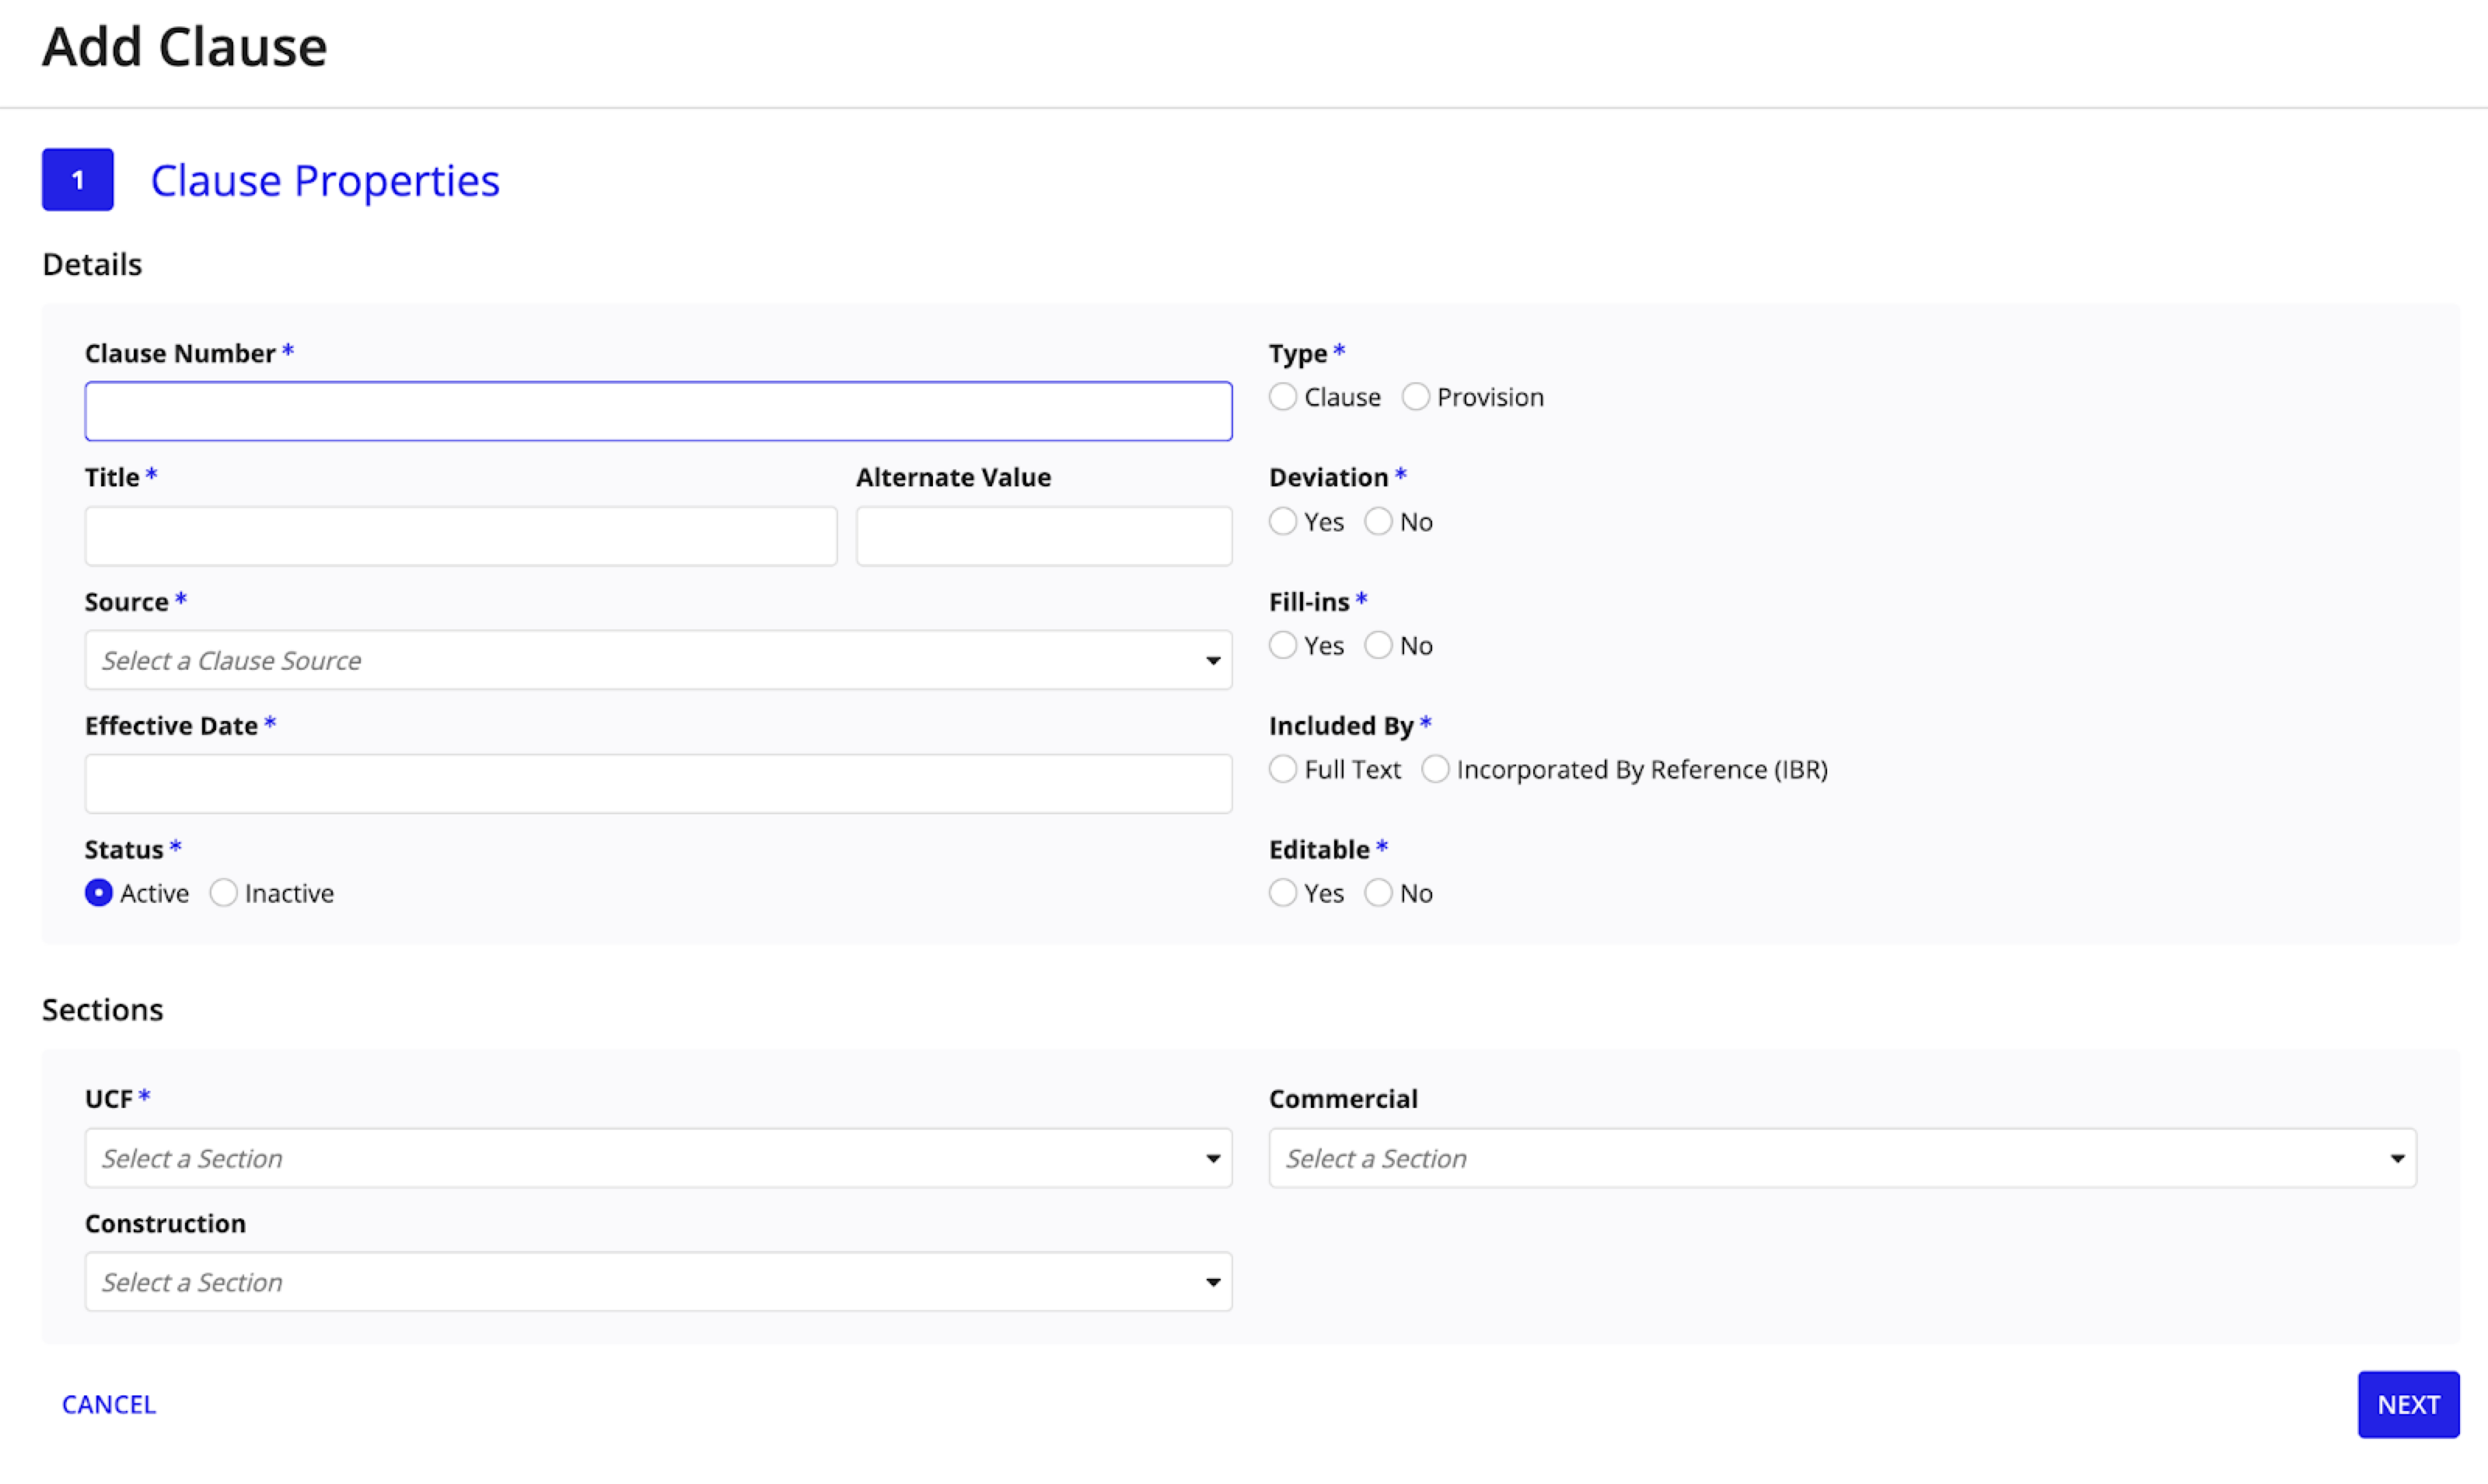
Task: Choose No for Deviation
Action: pos(1379,522)
